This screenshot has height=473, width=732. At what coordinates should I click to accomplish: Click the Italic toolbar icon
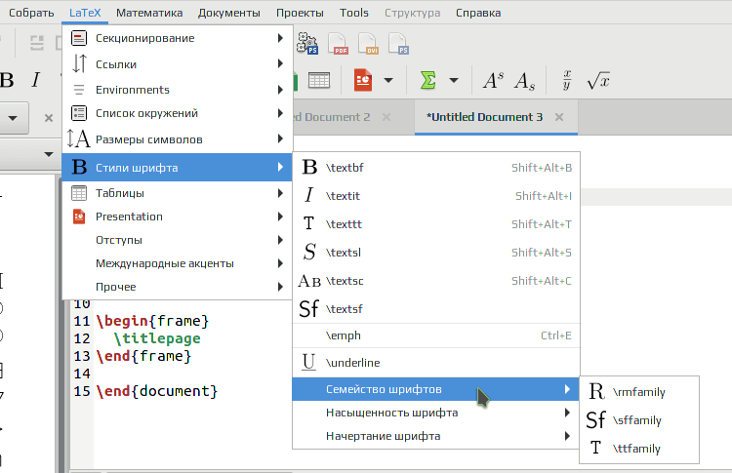point(36,80)
